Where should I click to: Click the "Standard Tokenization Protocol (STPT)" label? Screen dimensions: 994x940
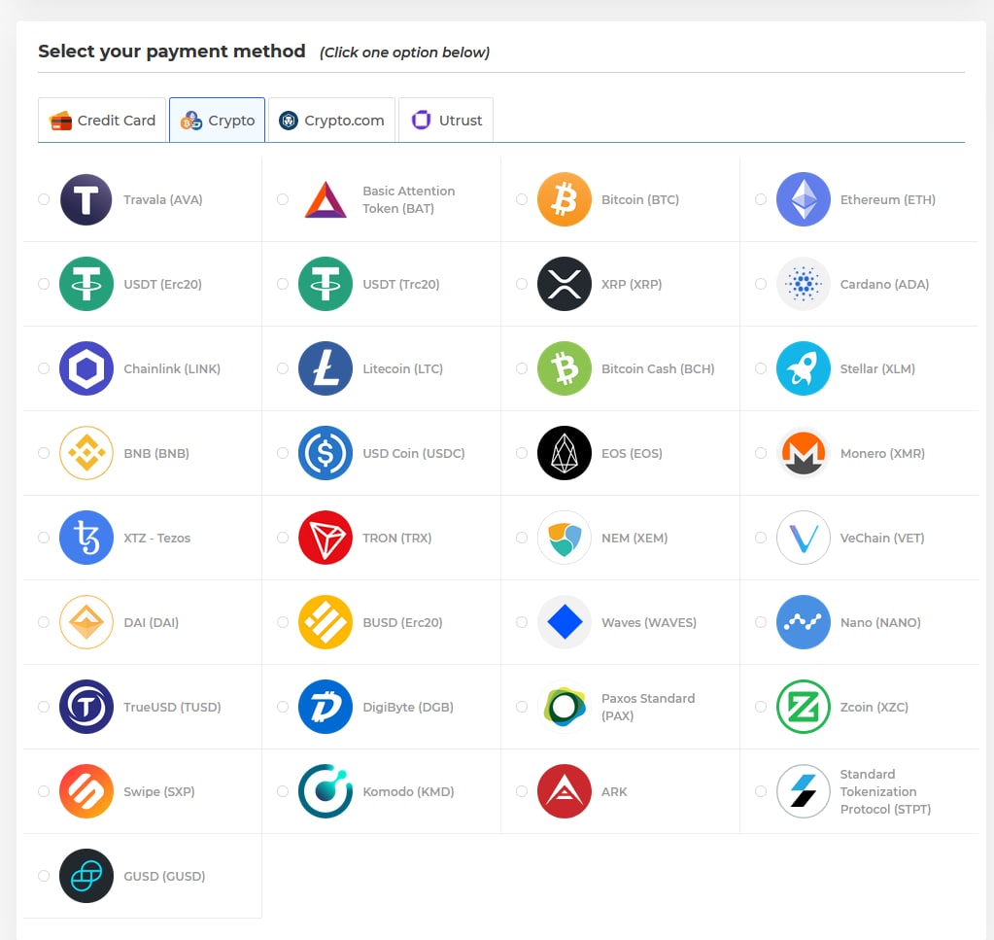coord(885,791)
